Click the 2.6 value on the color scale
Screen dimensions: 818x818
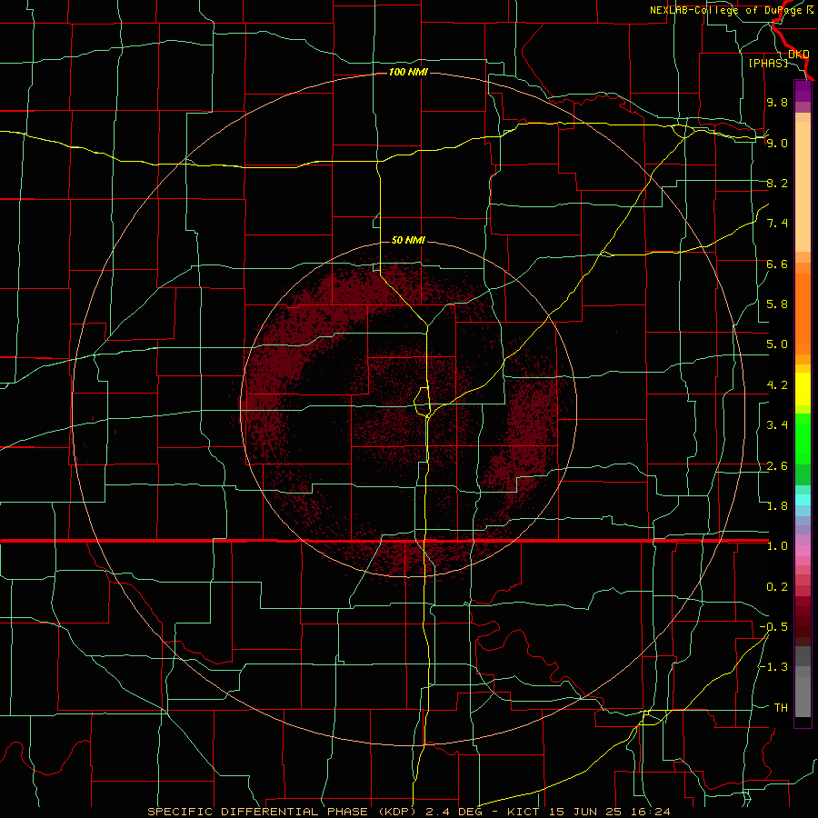(777, 466)
